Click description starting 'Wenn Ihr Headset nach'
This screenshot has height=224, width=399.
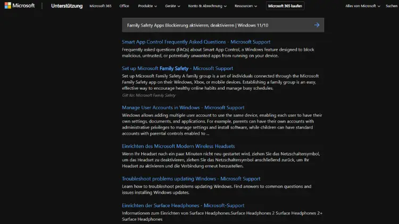coord(221,160)
